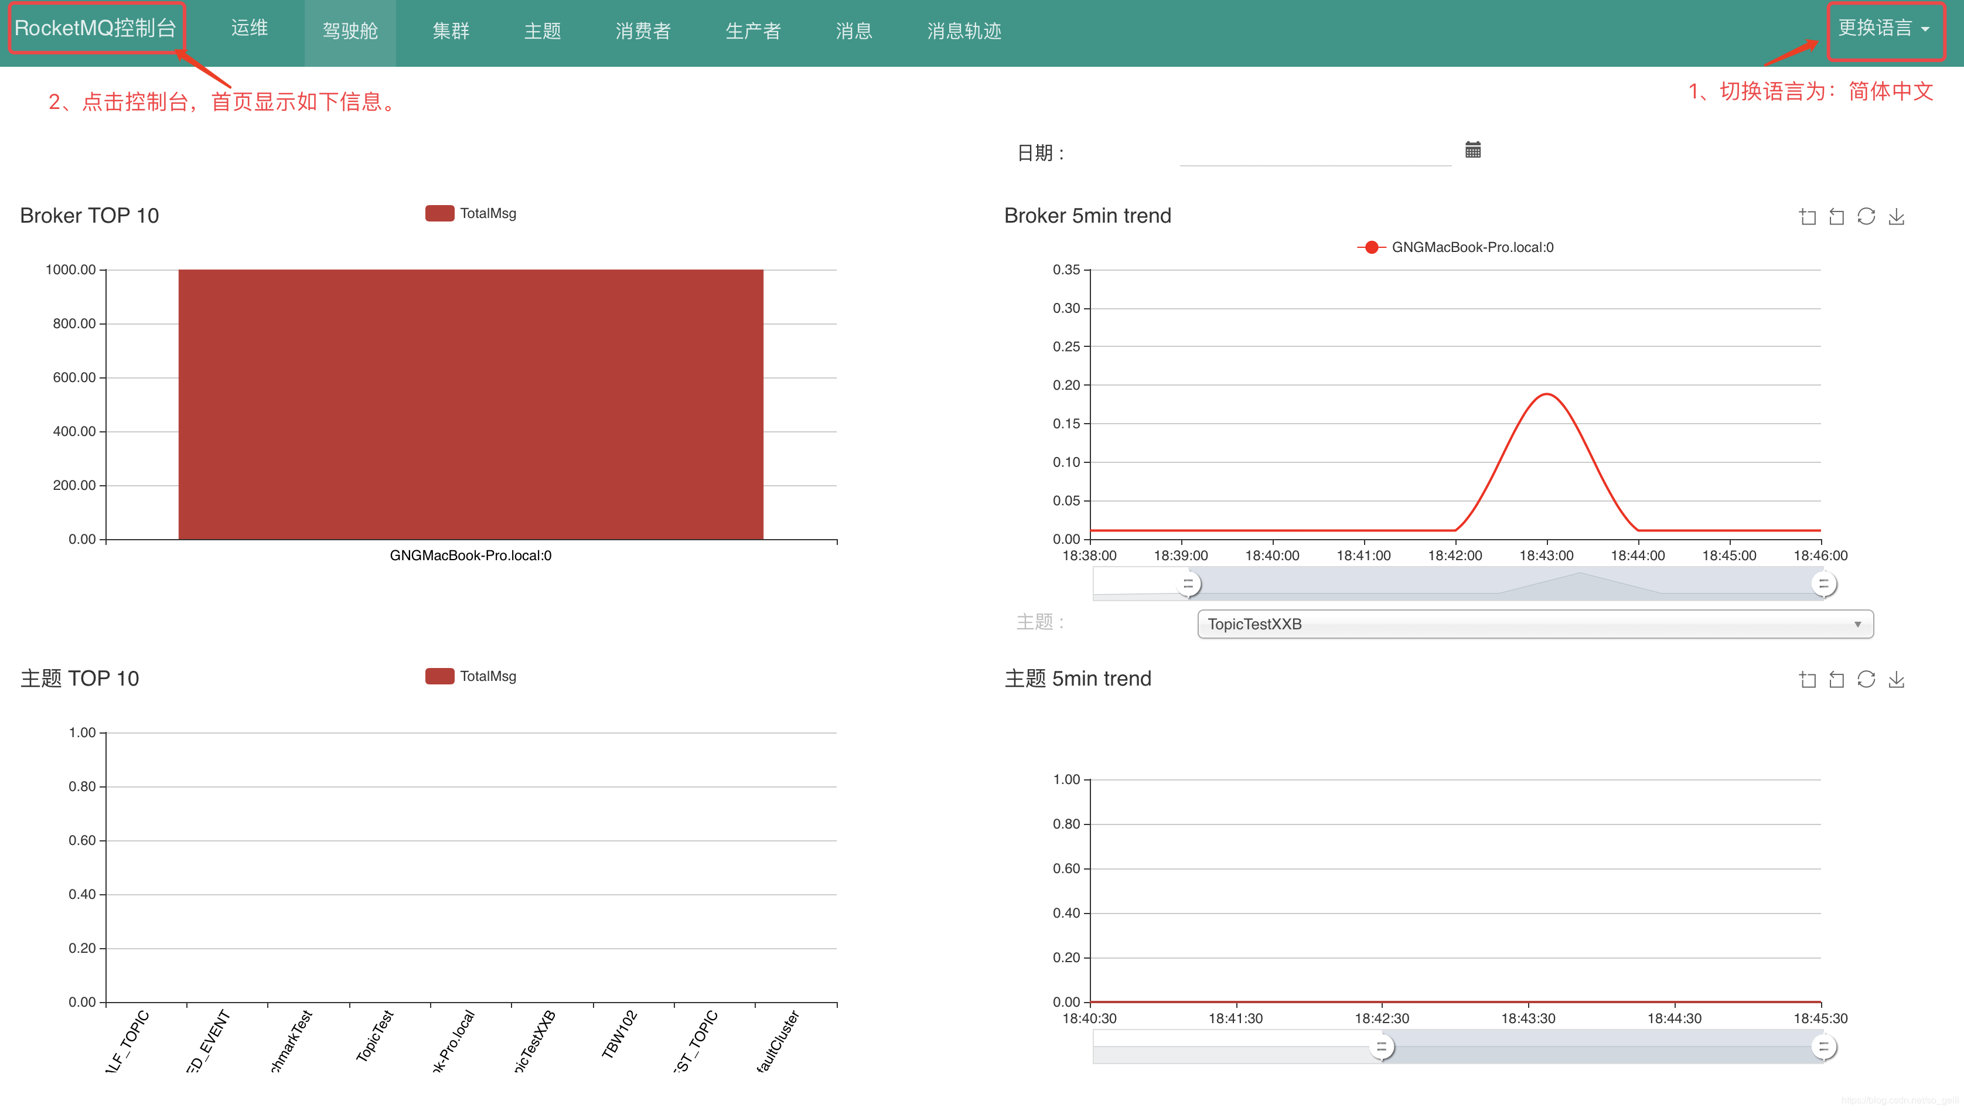
Task: Download Broker 5min trend chart as image
Action: (x=1897, y=217)
